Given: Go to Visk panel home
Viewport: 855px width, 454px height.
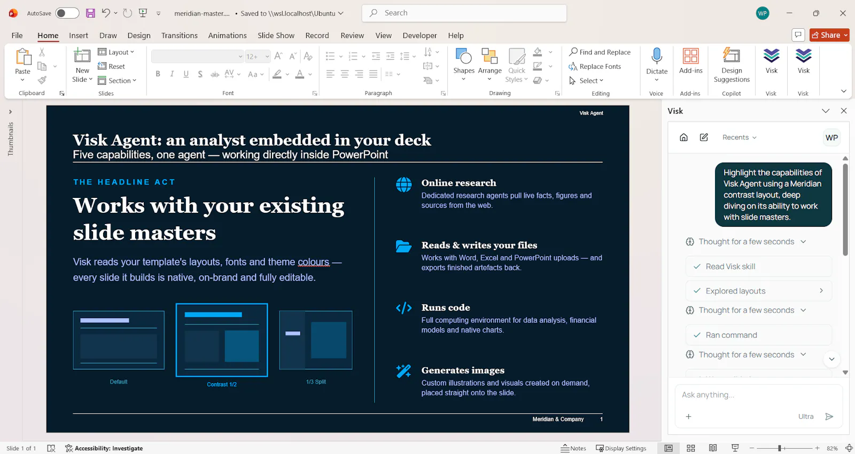Looking at the screenshot, I should pyautogui.click(x=683, y=138).
